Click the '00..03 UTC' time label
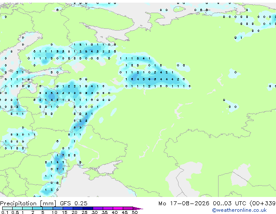 click(x=229, y=204)
